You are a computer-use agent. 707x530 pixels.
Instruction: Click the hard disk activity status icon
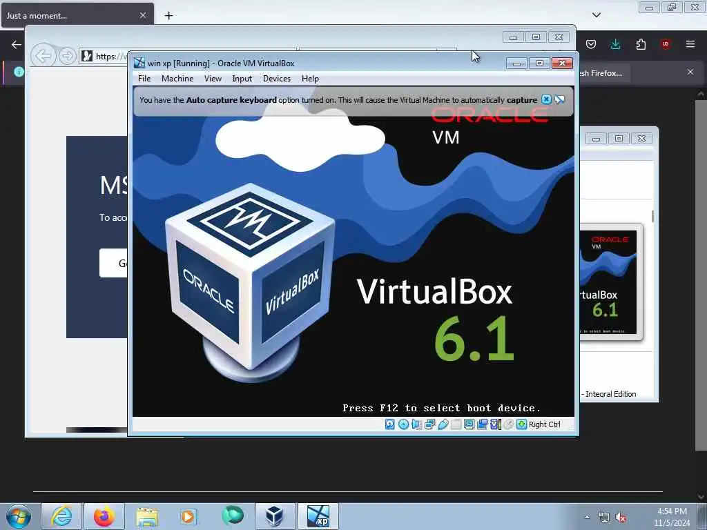coord(390,424)
